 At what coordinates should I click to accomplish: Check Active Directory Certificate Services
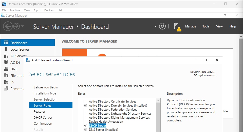tap(85, 102)
